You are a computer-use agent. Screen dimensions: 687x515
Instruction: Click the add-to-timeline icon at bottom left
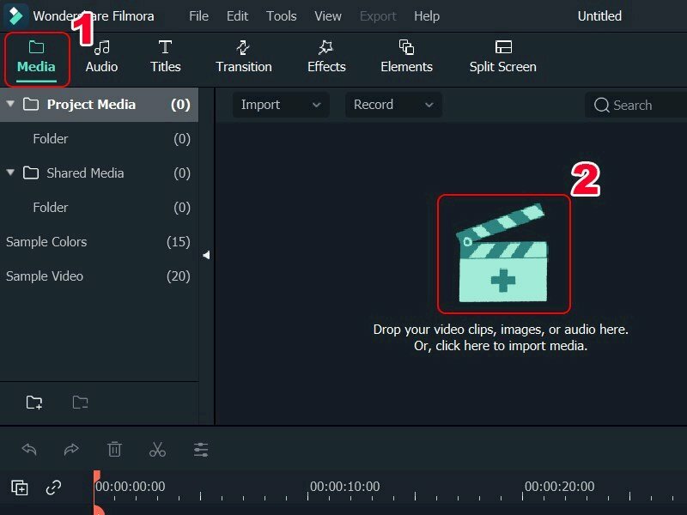tap(19, 488)
